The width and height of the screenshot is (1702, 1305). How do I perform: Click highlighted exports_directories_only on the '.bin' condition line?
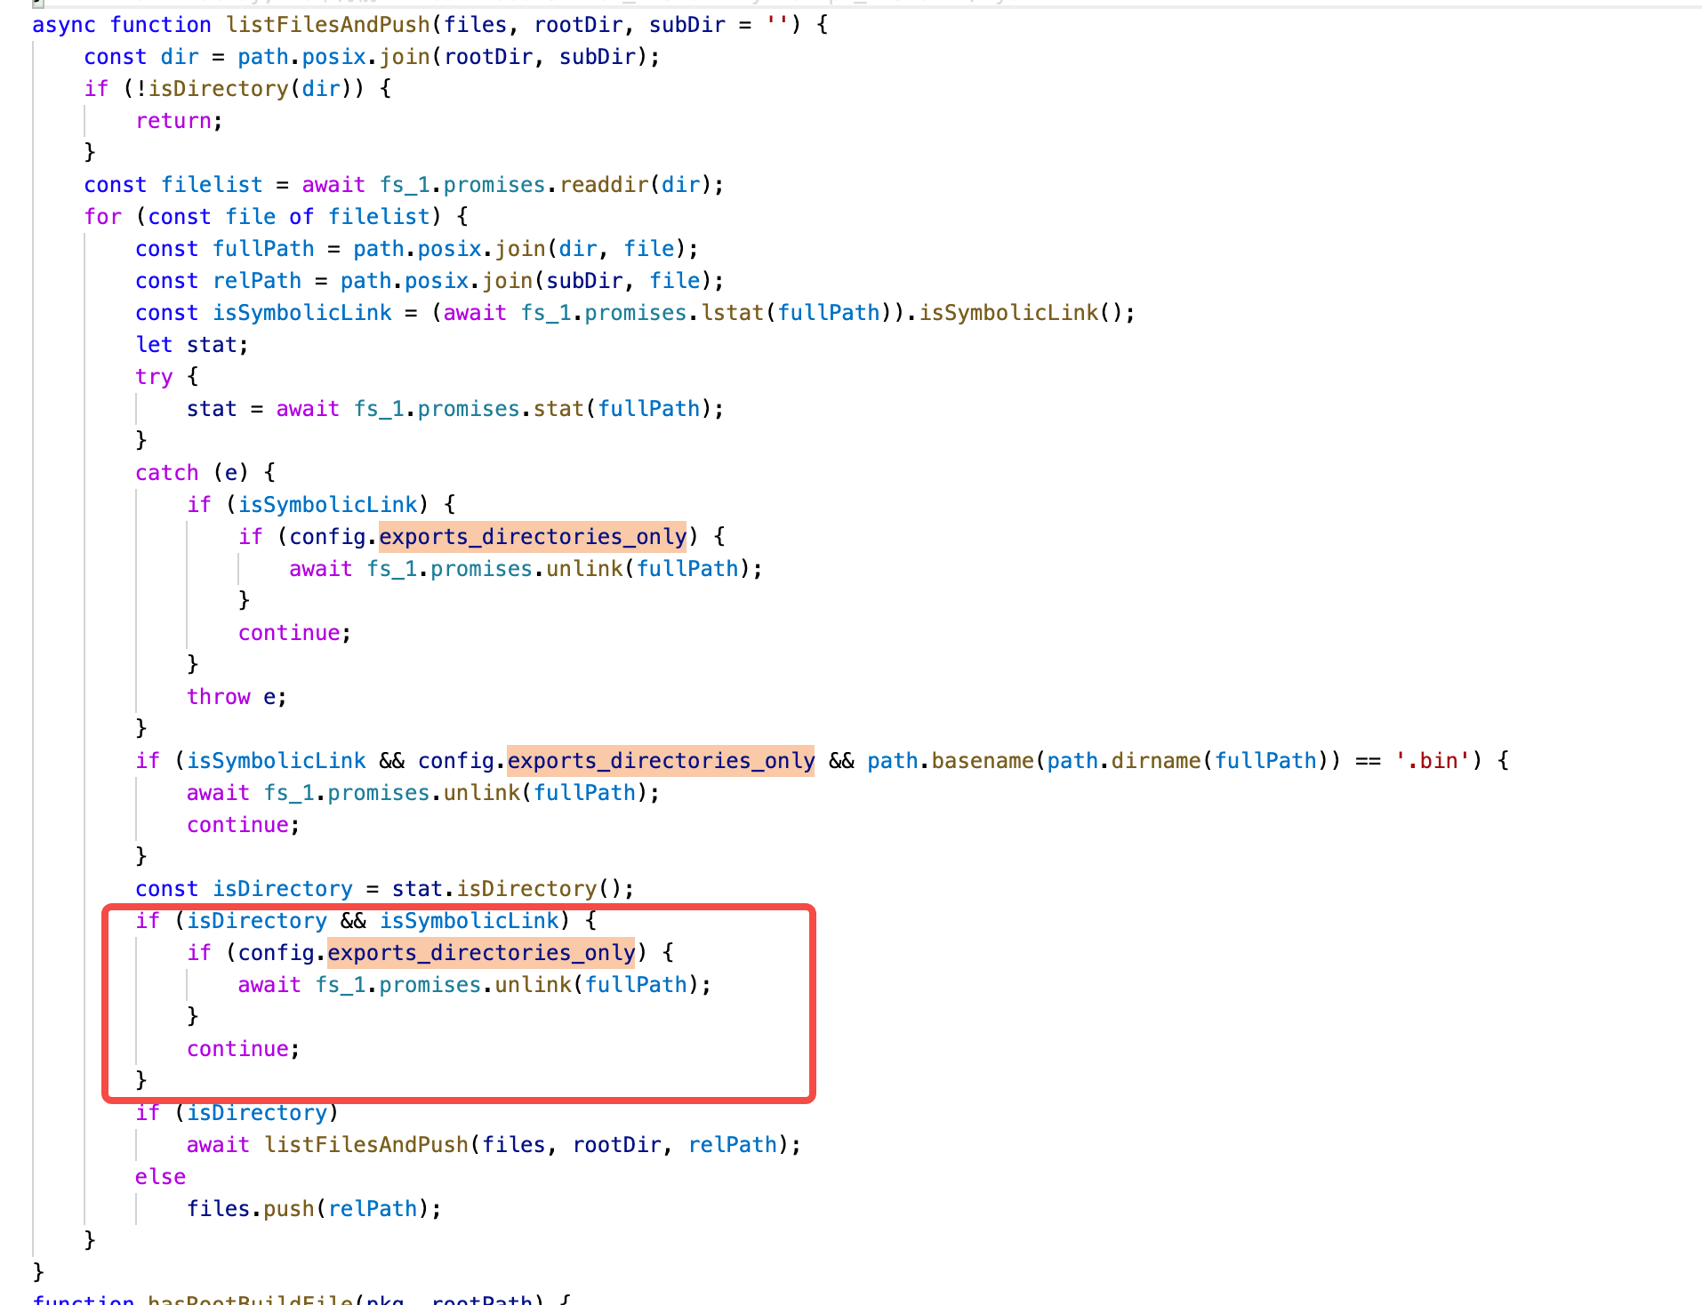661,761
